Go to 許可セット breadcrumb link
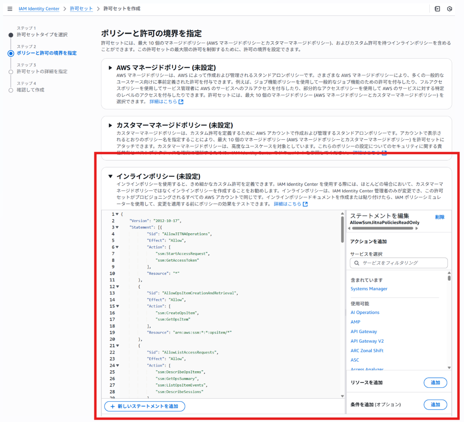 [x=81, y=8]
